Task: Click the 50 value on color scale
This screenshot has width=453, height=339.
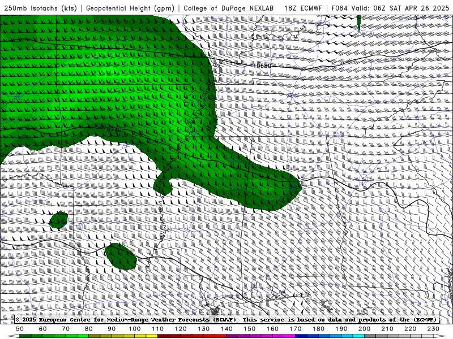Action: 20,329
